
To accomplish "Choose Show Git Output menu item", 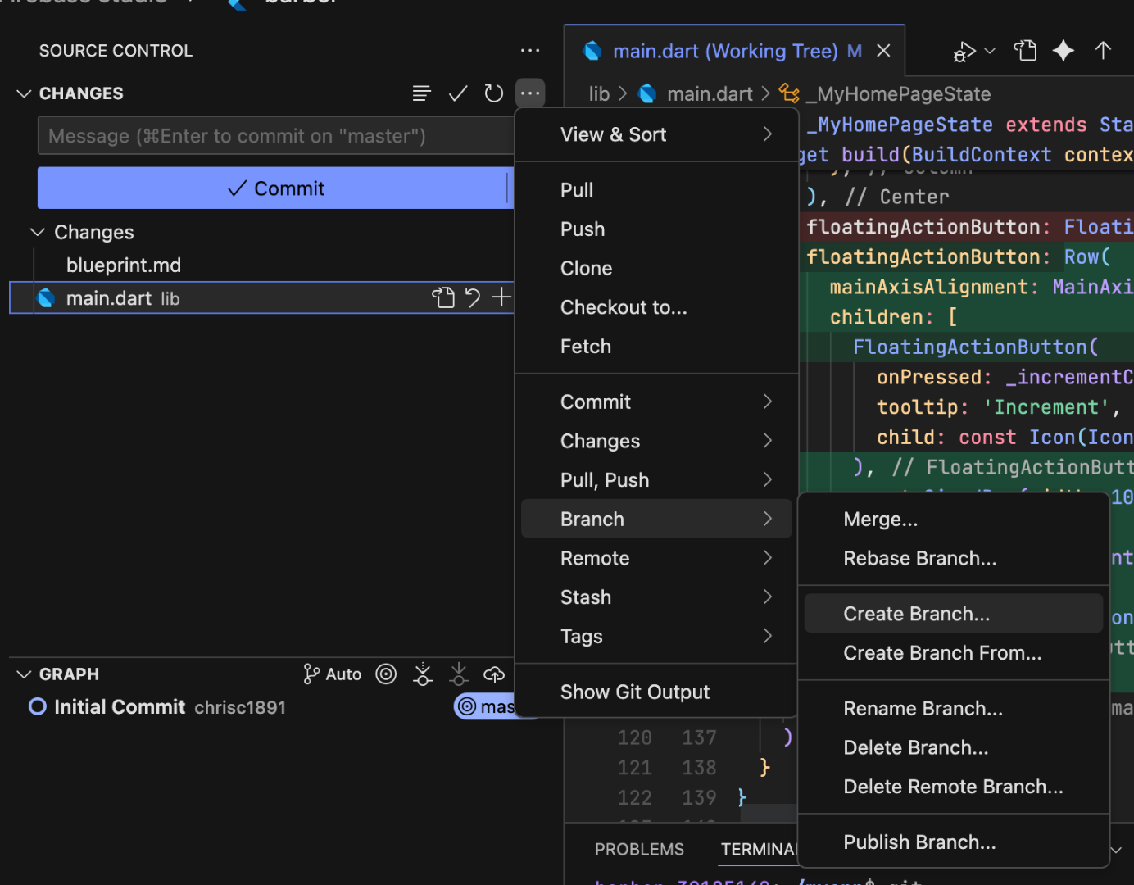I will 634,692.
